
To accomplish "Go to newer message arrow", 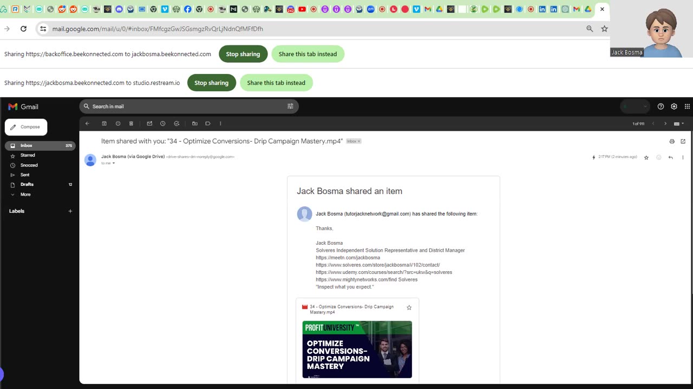I will 653,124.
